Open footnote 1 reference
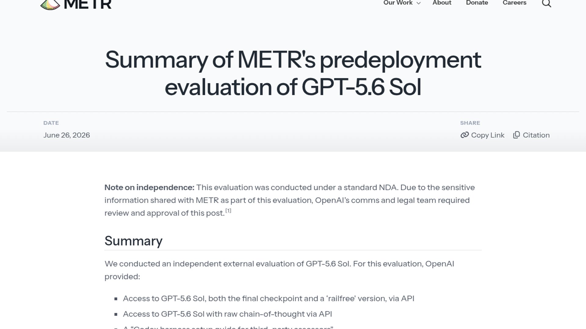This screenshot has height=329, width=586. (x=228, y=210)
